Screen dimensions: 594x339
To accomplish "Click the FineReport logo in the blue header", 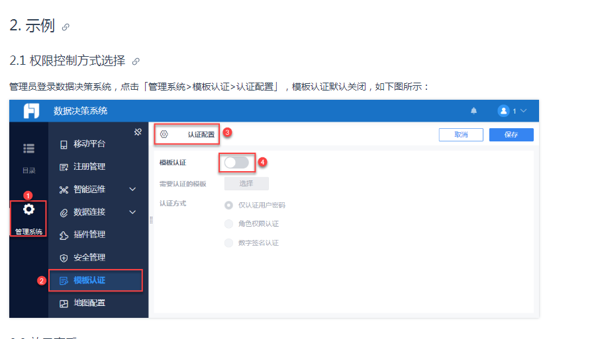I will tap(31, 111).
